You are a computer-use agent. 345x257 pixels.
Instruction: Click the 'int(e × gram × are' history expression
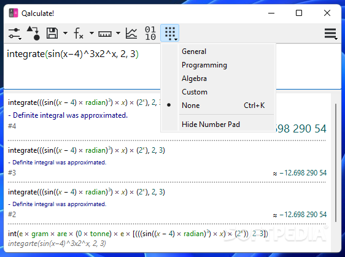(x=138, y=234)
